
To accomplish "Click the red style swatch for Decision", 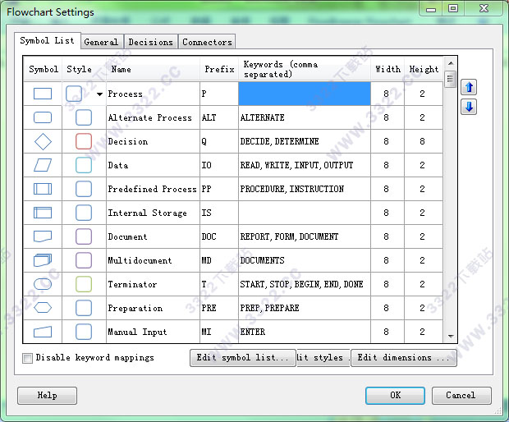I will pyautogui.click(x=84, y=141).
